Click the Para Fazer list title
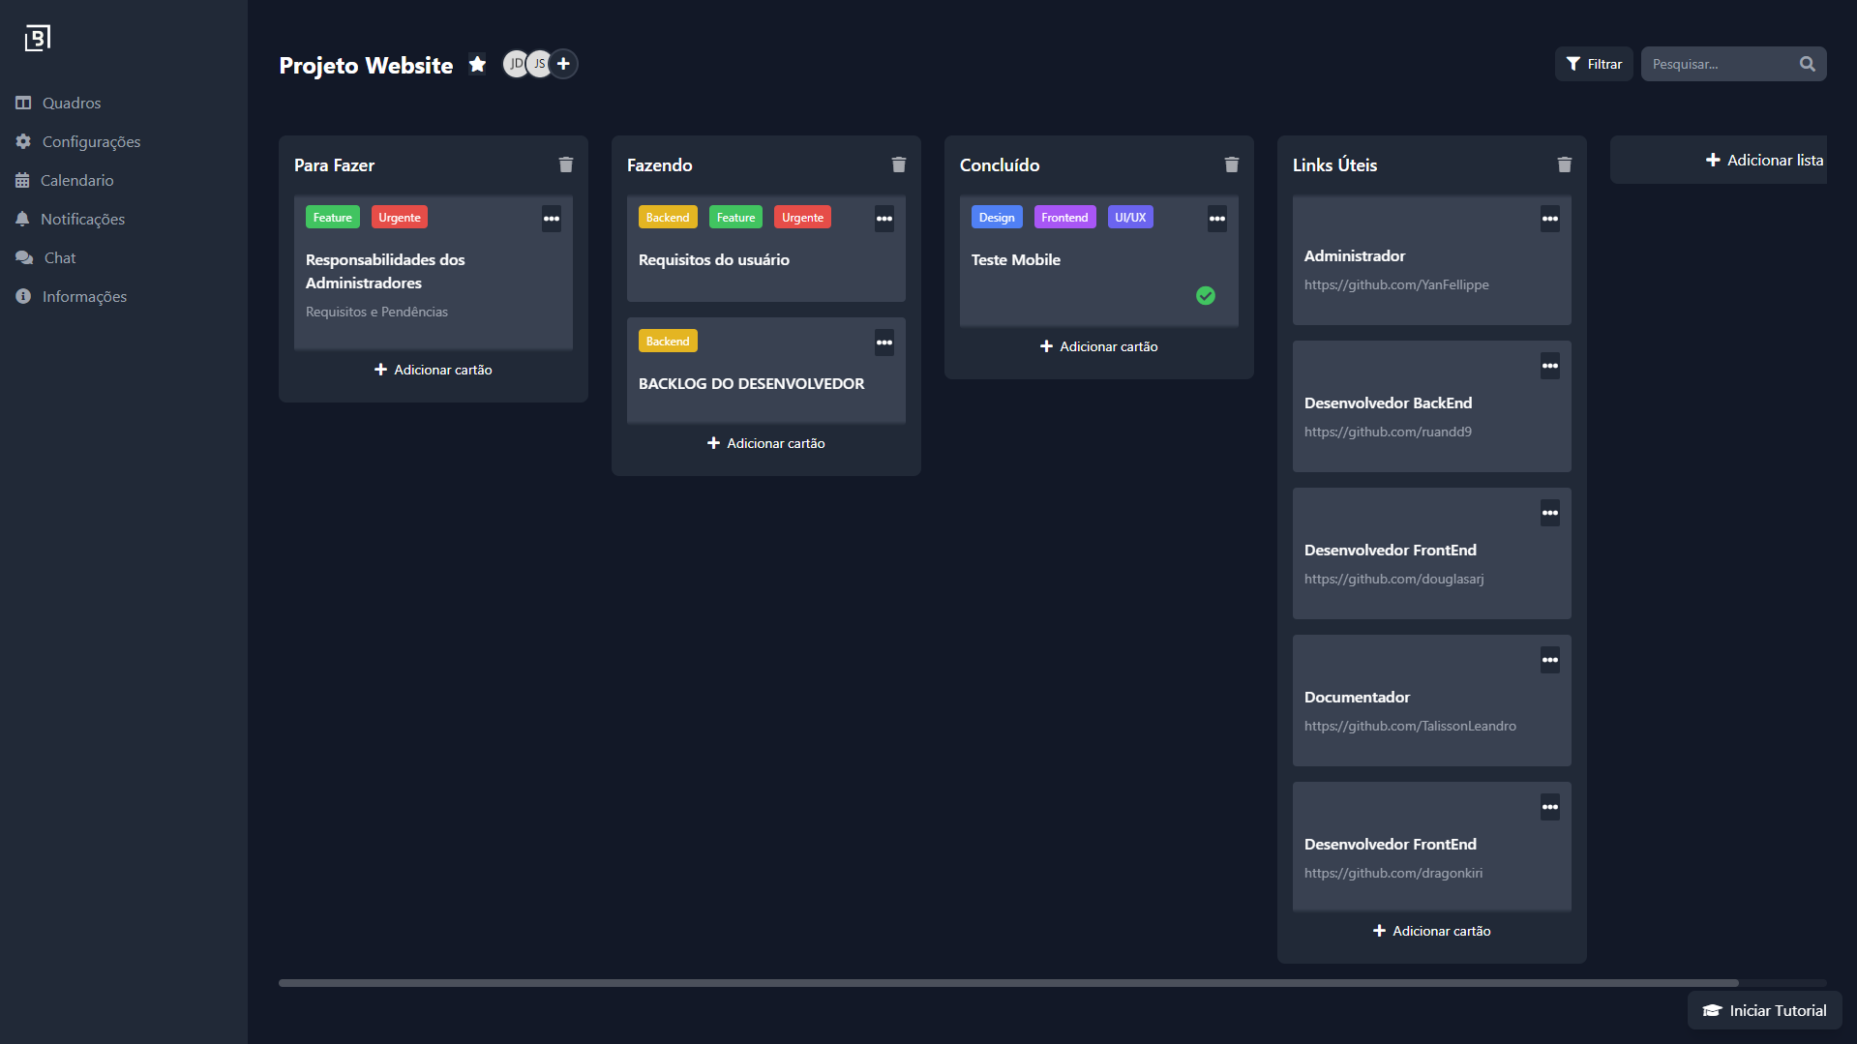 pyautogui.click(x=334, y=165)
